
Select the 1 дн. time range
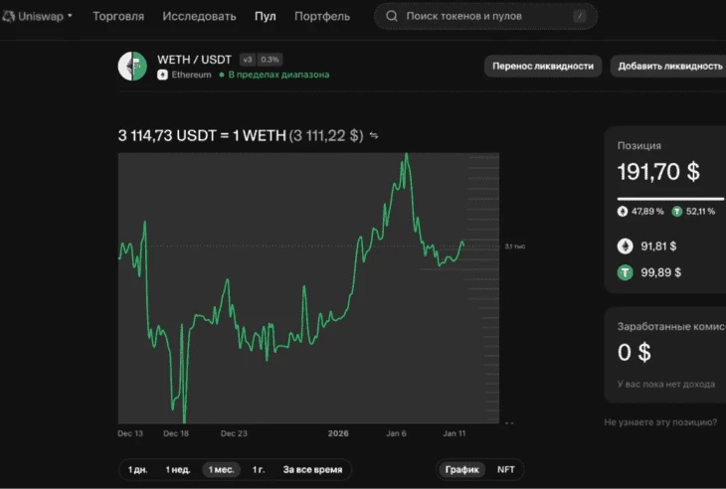[137, 469]
